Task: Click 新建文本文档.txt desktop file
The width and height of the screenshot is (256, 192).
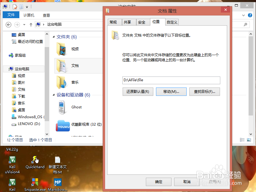Action: pos(58,165)
